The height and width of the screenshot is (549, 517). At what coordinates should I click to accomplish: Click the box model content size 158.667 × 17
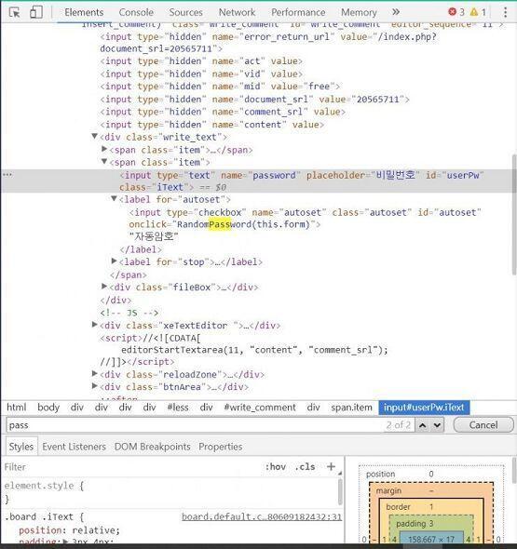tap(431, 540)
